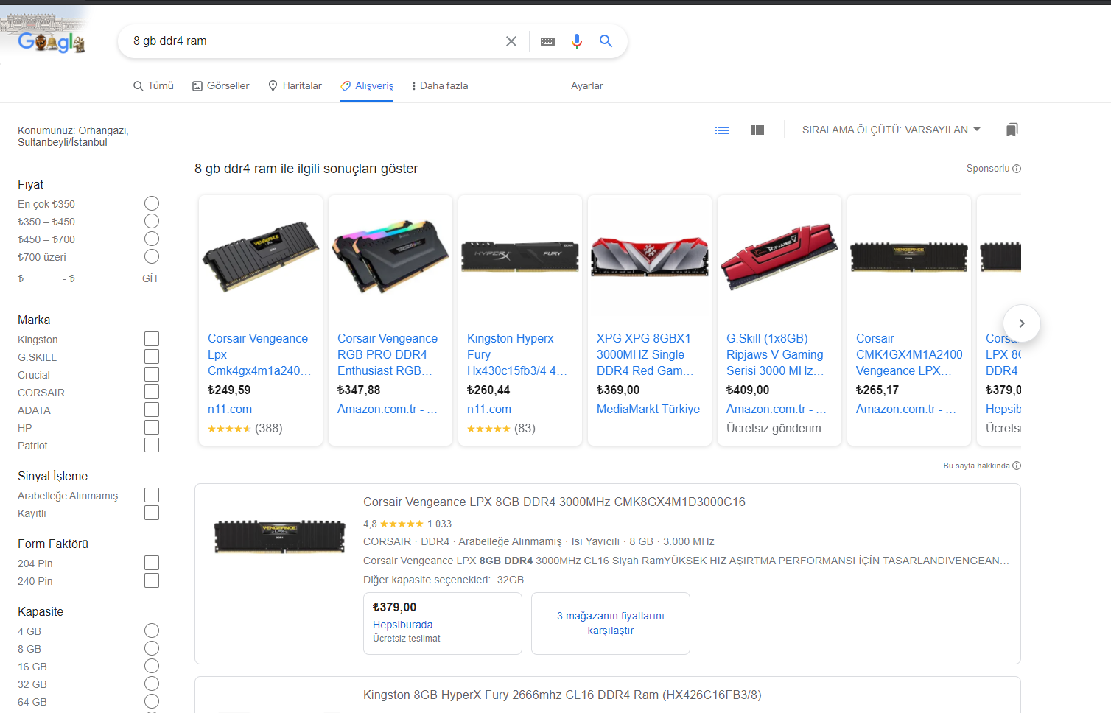The image size is (1111, 713).
Task: Enable 'Arabelleğe Alınmamış' filter checkbox
Action: click(152, 495)
